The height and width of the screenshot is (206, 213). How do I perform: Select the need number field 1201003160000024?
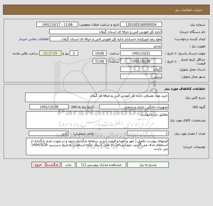point(141,24)
